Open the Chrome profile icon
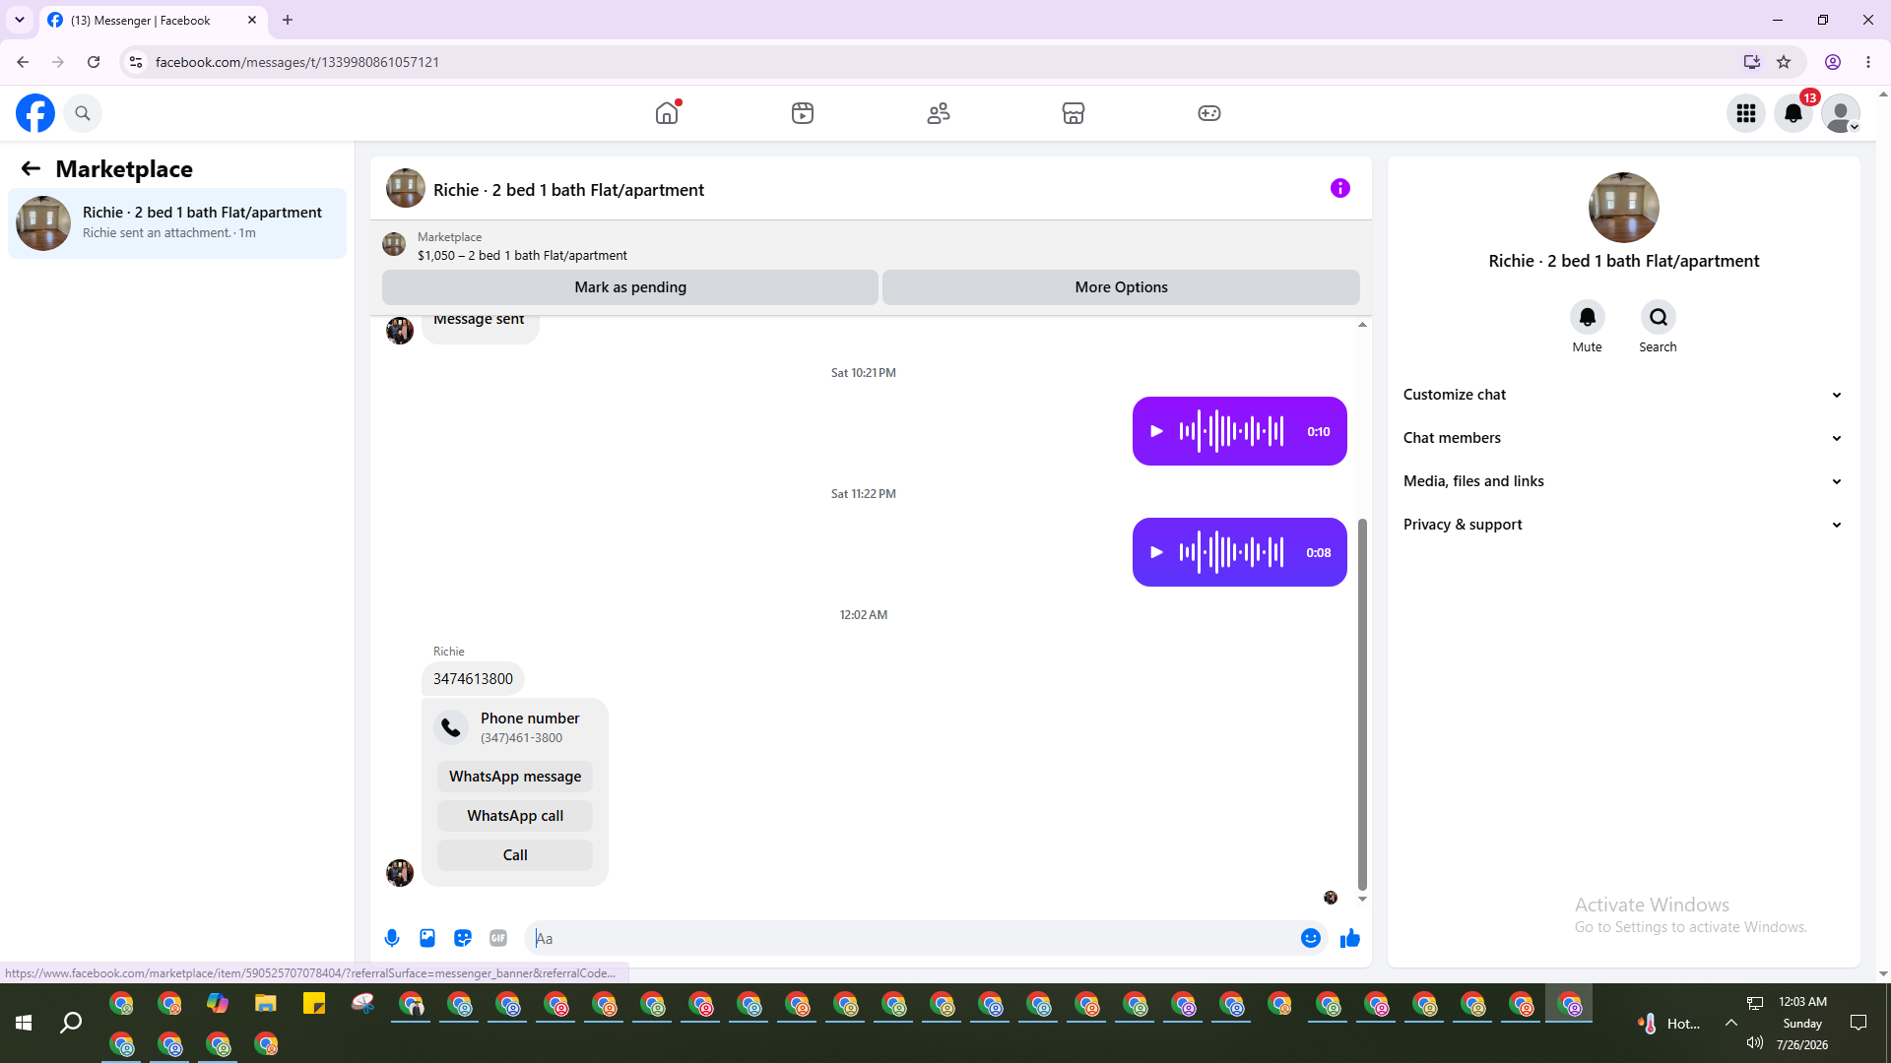 1833,62
